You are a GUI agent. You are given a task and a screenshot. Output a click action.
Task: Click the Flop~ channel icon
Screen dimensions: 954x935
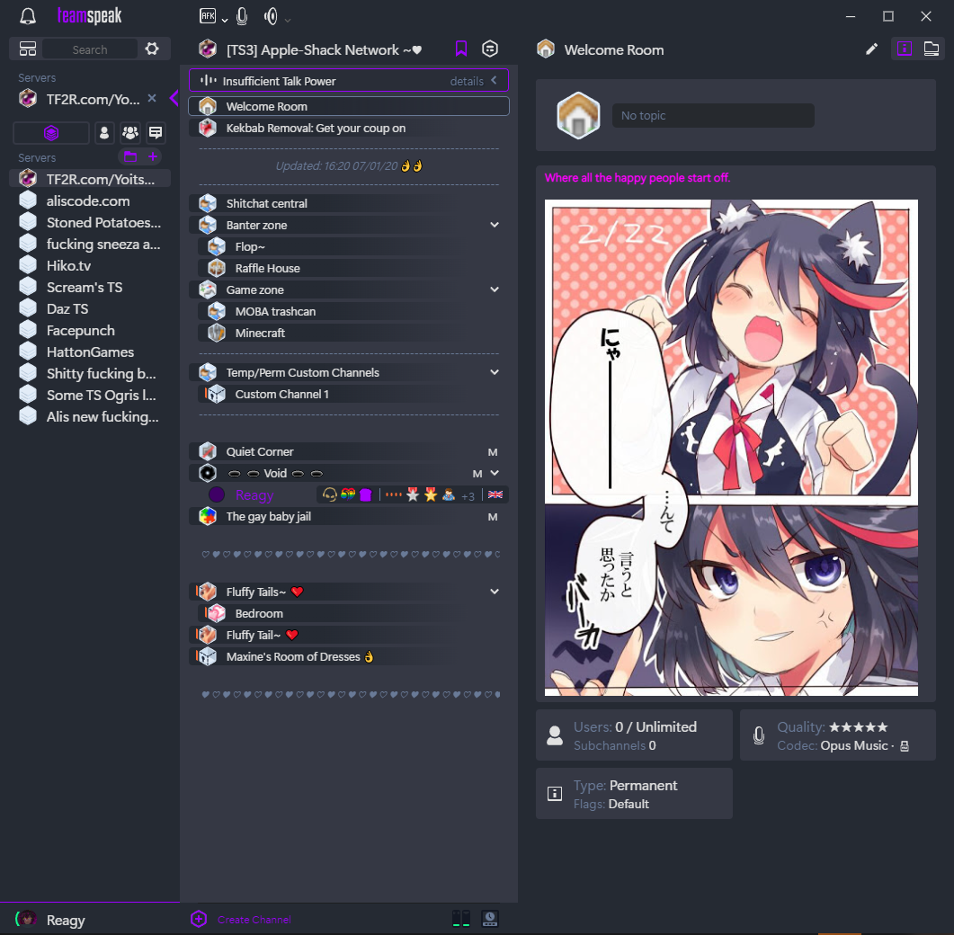tap(217, 246)
